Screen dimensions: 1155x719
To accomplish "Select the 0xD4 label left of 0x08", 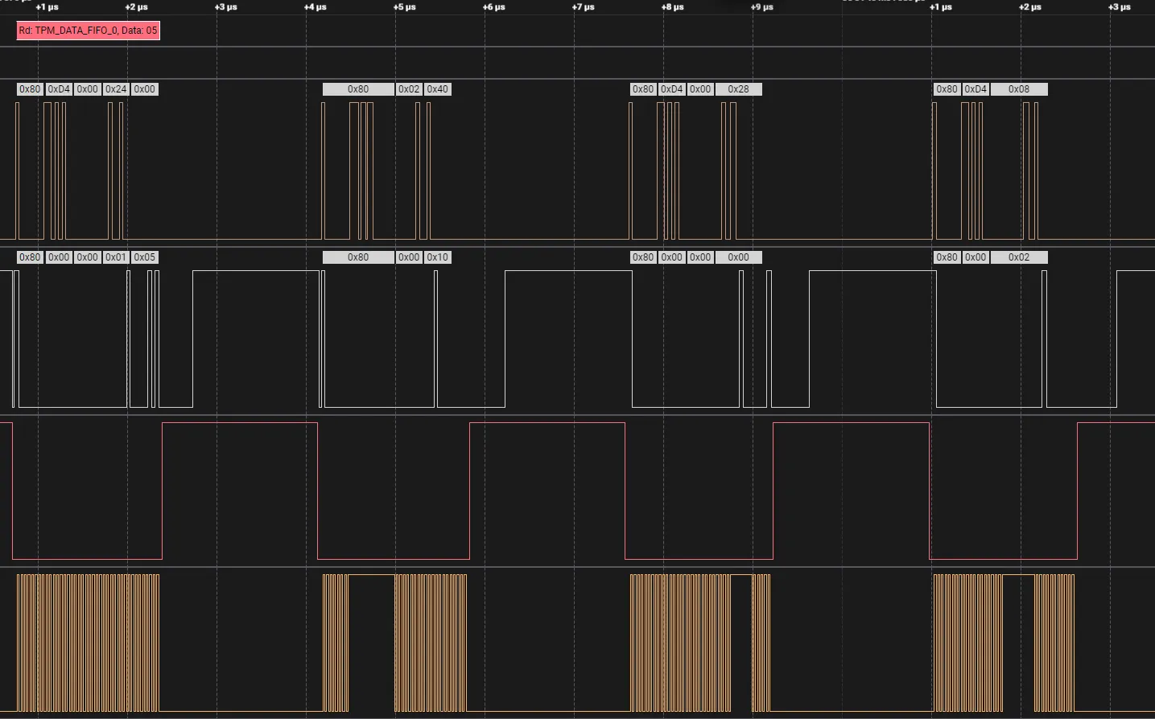I will [x=976, y=89].
